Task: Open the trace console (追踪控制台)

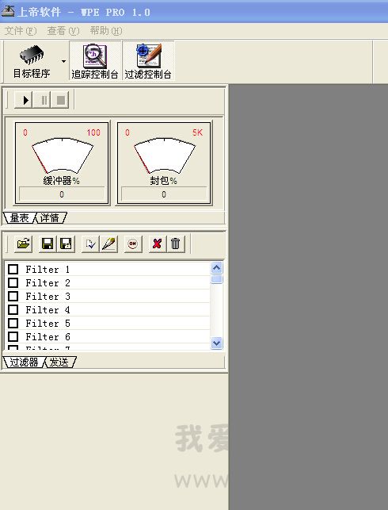Action: pos(95,61)
